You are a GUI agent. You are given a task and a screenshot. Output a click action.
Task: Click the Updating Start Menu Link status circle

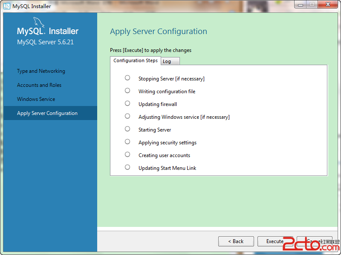pos(127,167)
